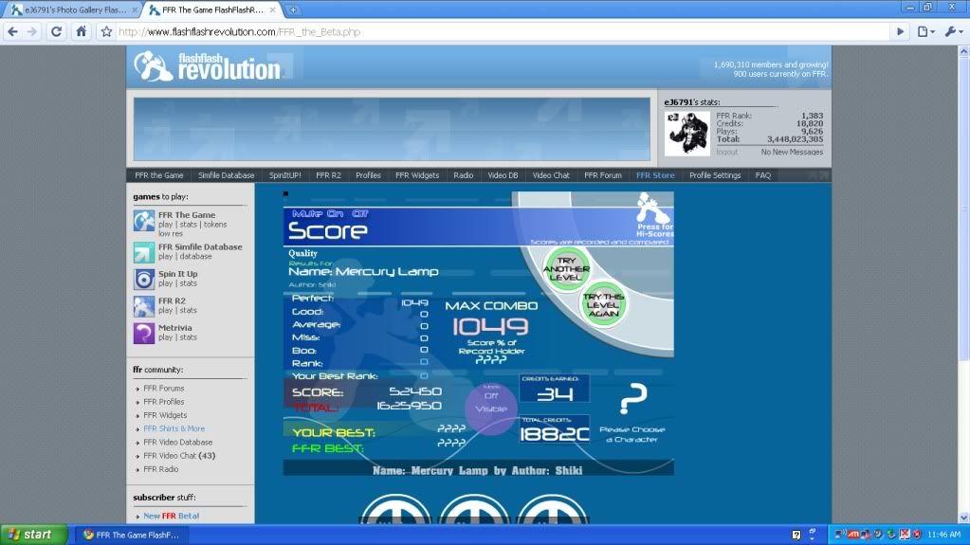Bookmark page with the star icon

(107, 31)
